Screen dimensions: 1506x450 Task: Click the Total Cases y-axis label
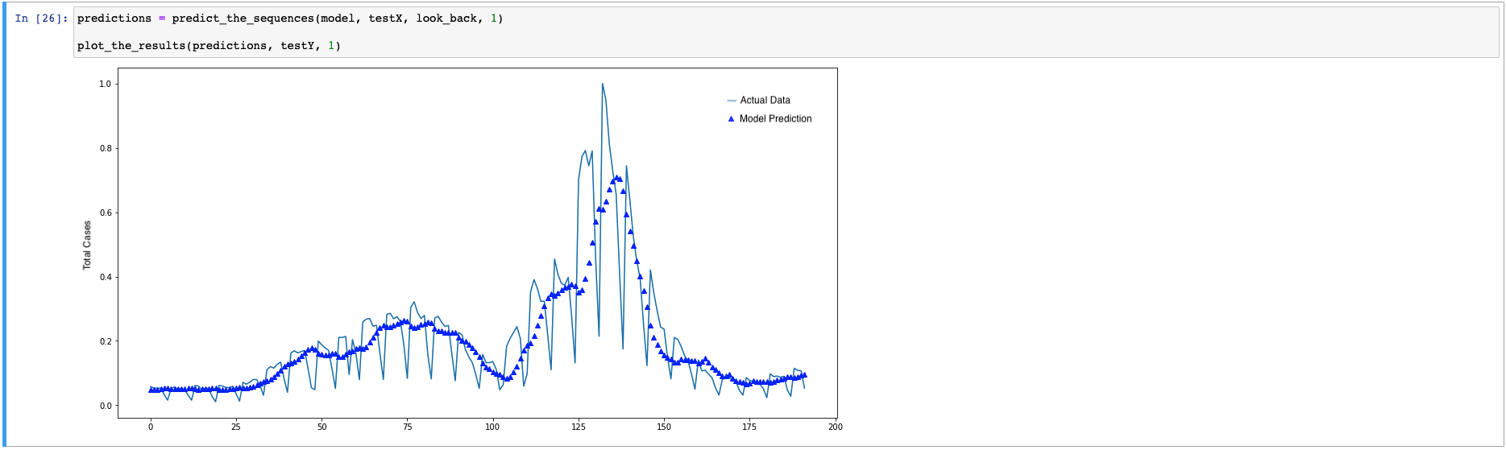pyautogui.click(x=87, y=245)
